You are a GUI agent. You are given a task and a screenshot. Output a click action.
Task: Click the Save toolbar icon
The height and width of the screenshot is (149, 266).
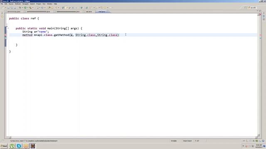tap(8, 7)
